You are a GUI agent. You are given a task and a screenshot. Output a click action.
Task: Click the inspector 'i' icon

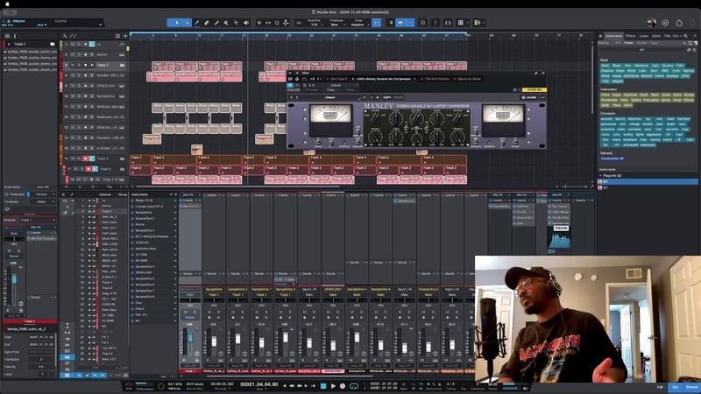[x=15, y=36]
